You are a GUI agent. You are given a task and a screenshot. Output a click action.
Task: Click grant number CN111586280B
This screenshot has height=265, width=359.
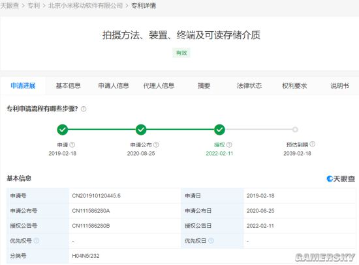pyautogui.click(x=91, y=226)
